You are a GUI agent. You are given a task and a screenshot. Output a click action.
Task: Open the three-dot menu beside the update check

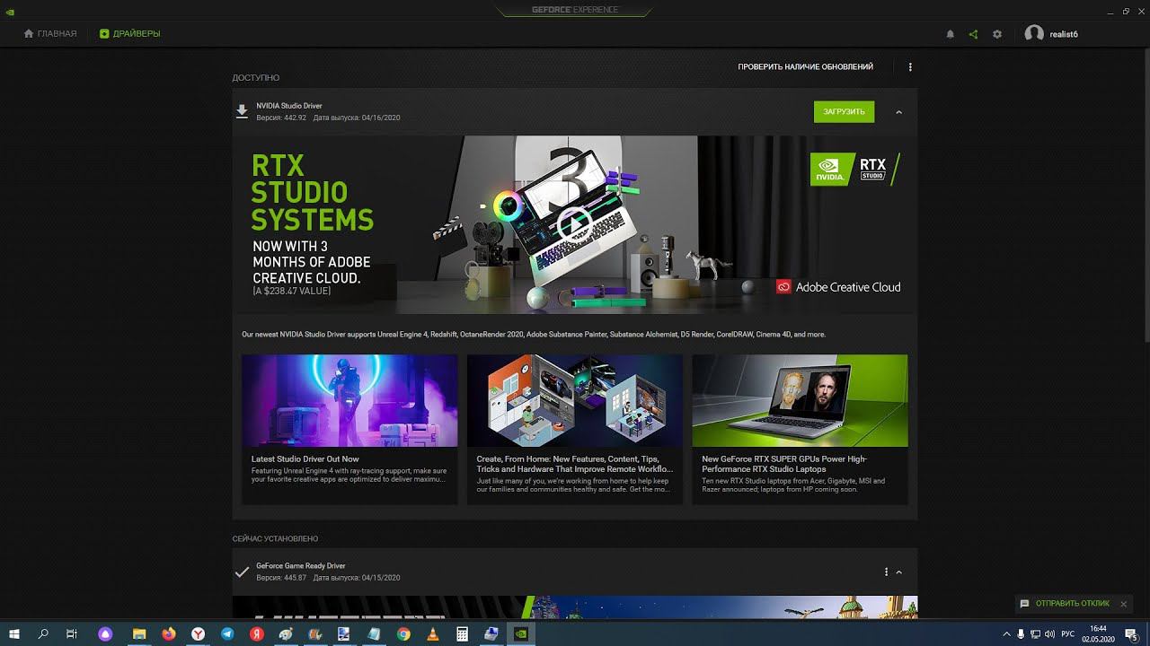[x=910, y=67]
